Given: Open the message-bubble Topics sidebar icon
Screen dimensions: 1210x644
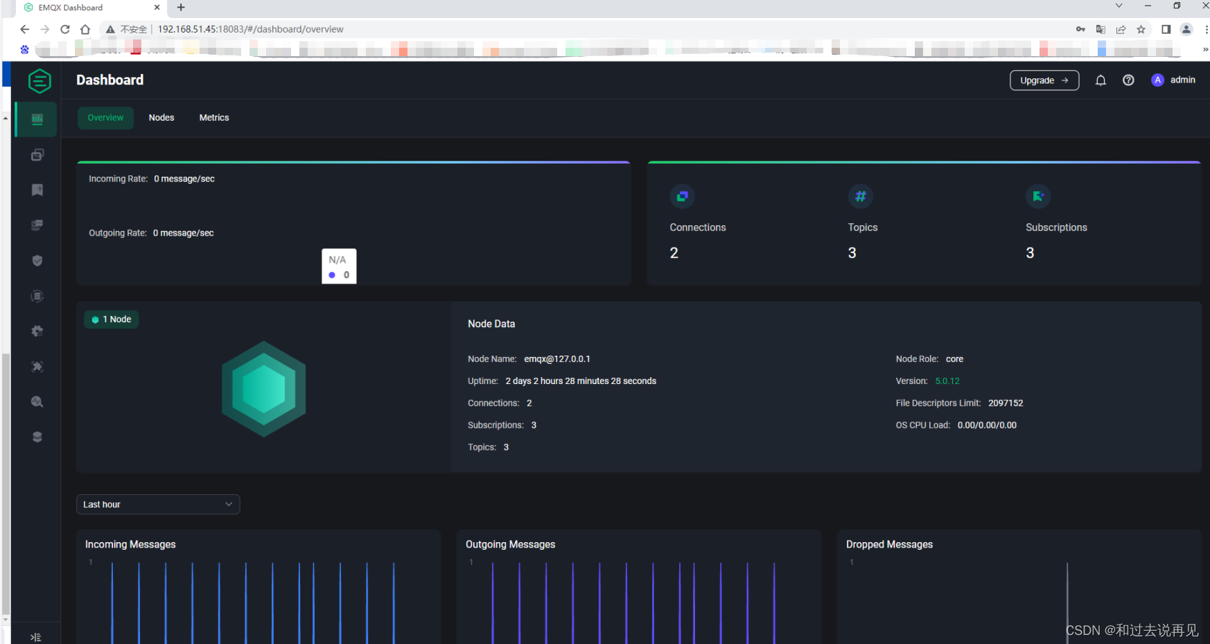Looking at the screenshot, I should 37,225.
